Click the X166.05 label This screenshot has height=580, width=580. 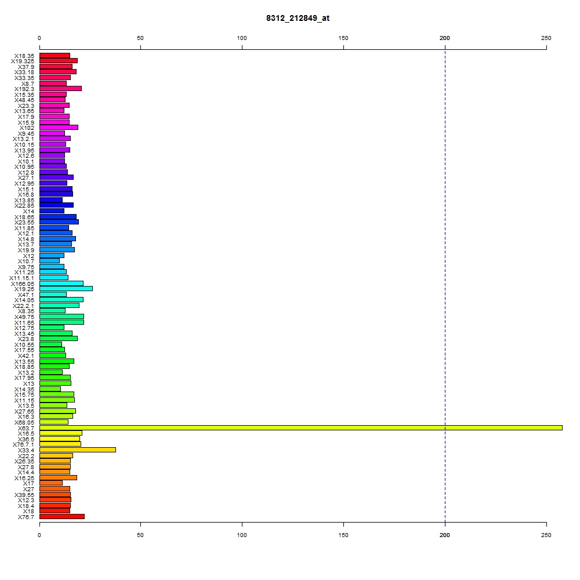click(x=22, y=284)
